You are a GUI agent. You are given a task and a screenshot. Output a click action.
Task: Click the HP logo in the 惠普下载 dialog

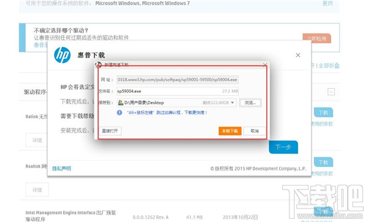[x=62, y=55]
